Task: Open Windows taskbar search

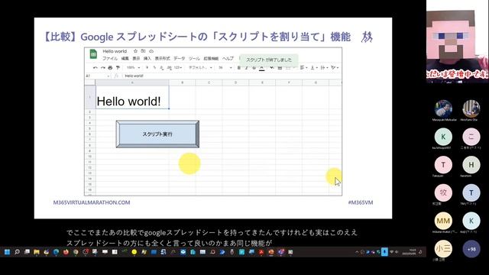Action: 17,252
